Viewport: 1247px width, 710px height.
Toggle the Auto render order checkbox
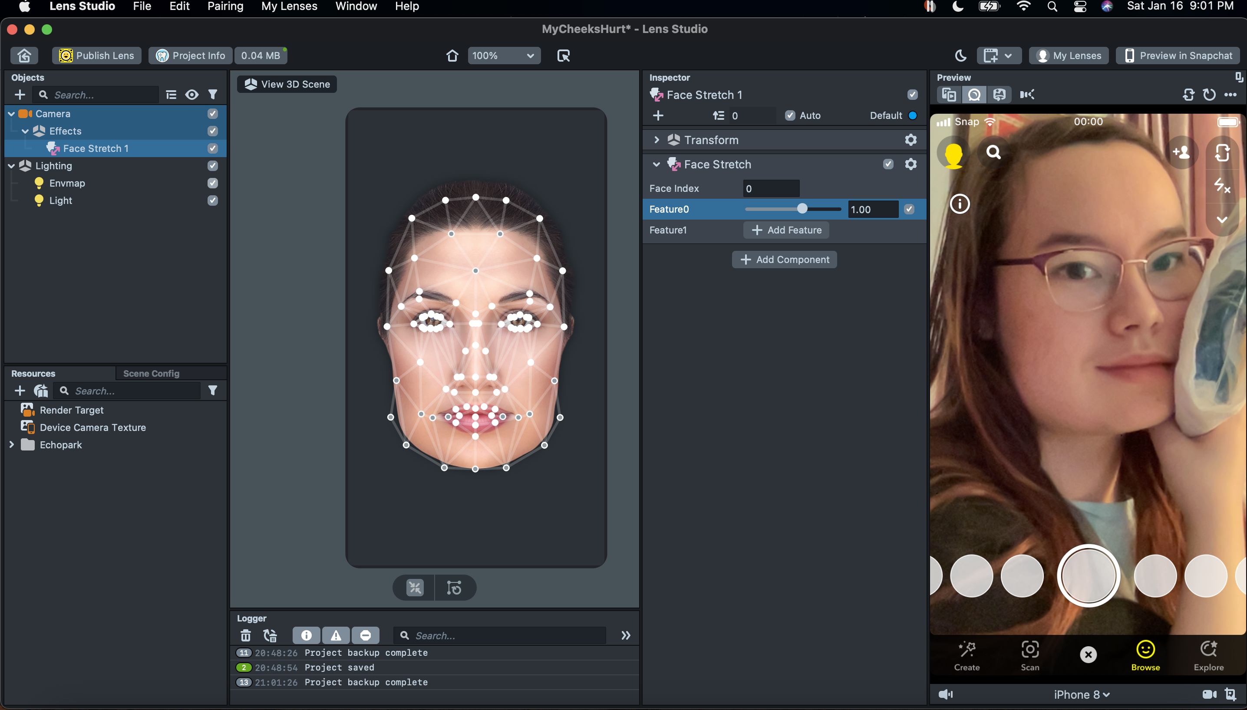[790, 115]
